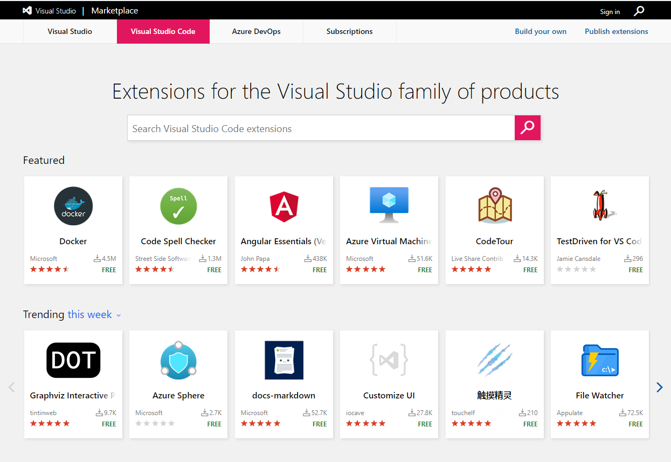Show next trending extensions with right arrow
Image resolution: width=671 pixels, height=462 pixels.
point(659,387)
